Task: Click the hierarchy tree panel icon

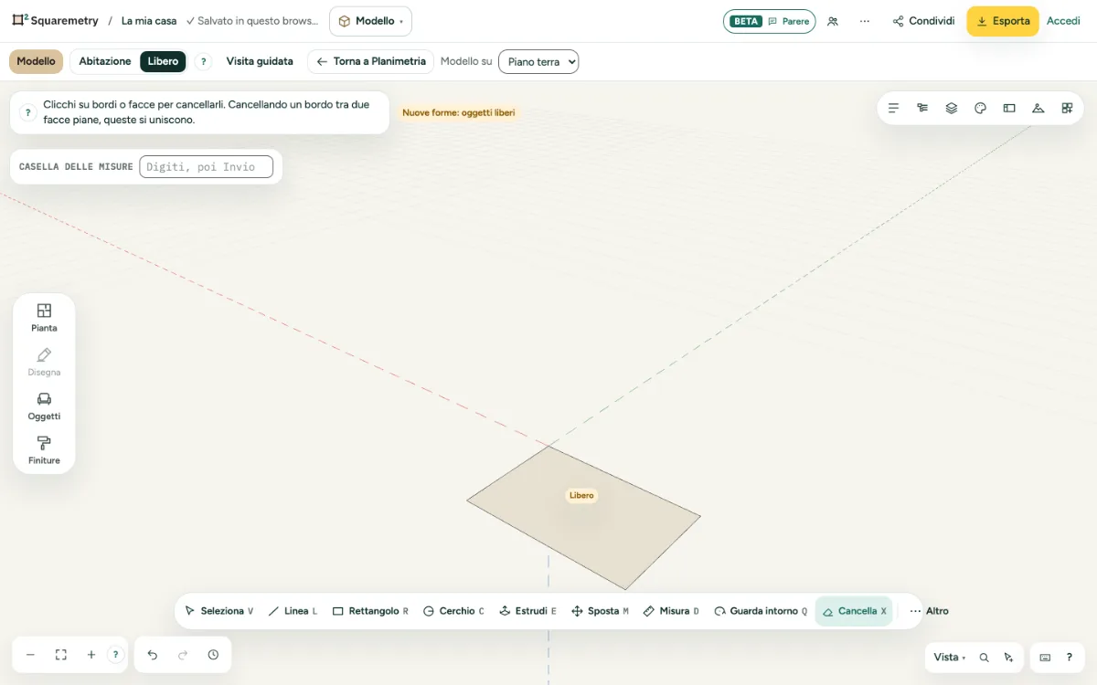Action: (x=922, y=108)
